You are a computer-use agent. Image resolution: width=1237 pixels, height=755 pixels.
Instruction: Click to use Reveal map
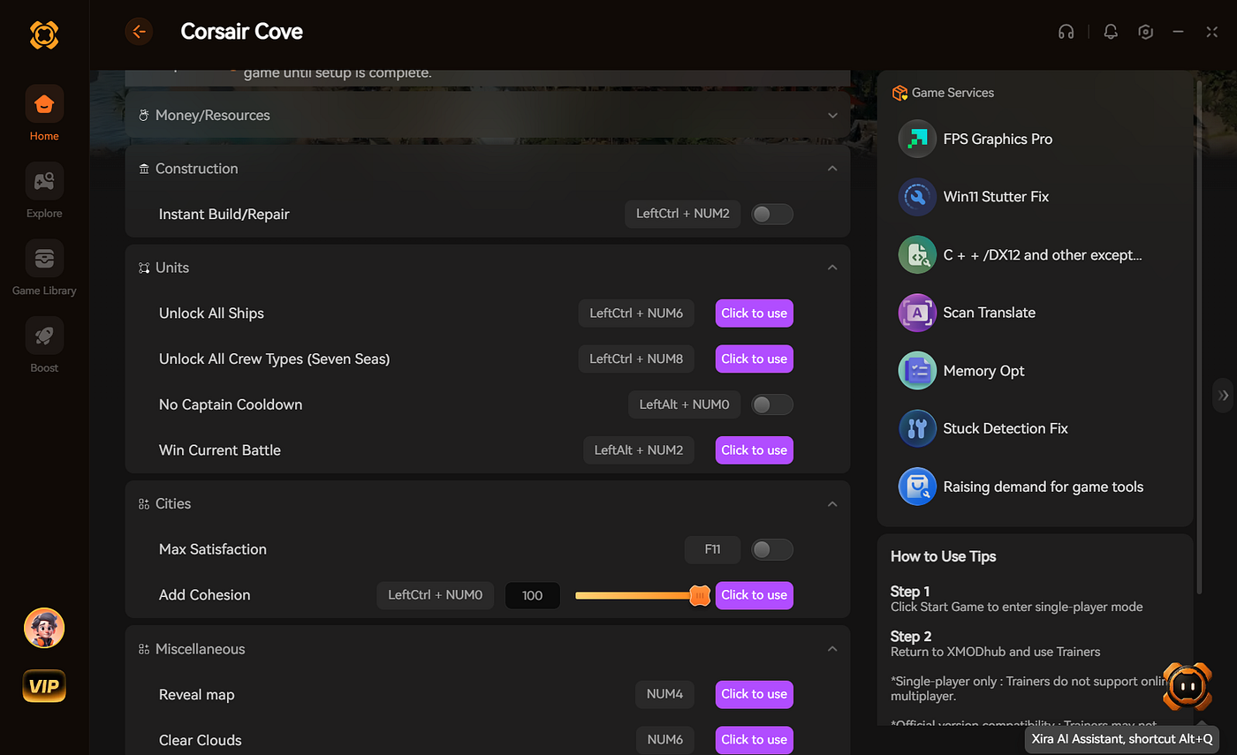(755, 694)
